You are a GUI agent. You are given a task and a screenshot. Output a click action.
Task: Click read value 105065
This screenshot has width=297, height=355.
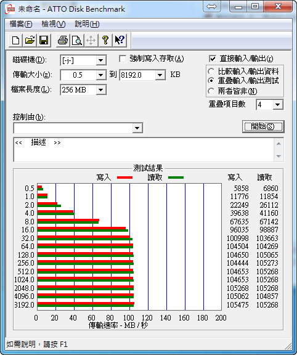[267, 255]
